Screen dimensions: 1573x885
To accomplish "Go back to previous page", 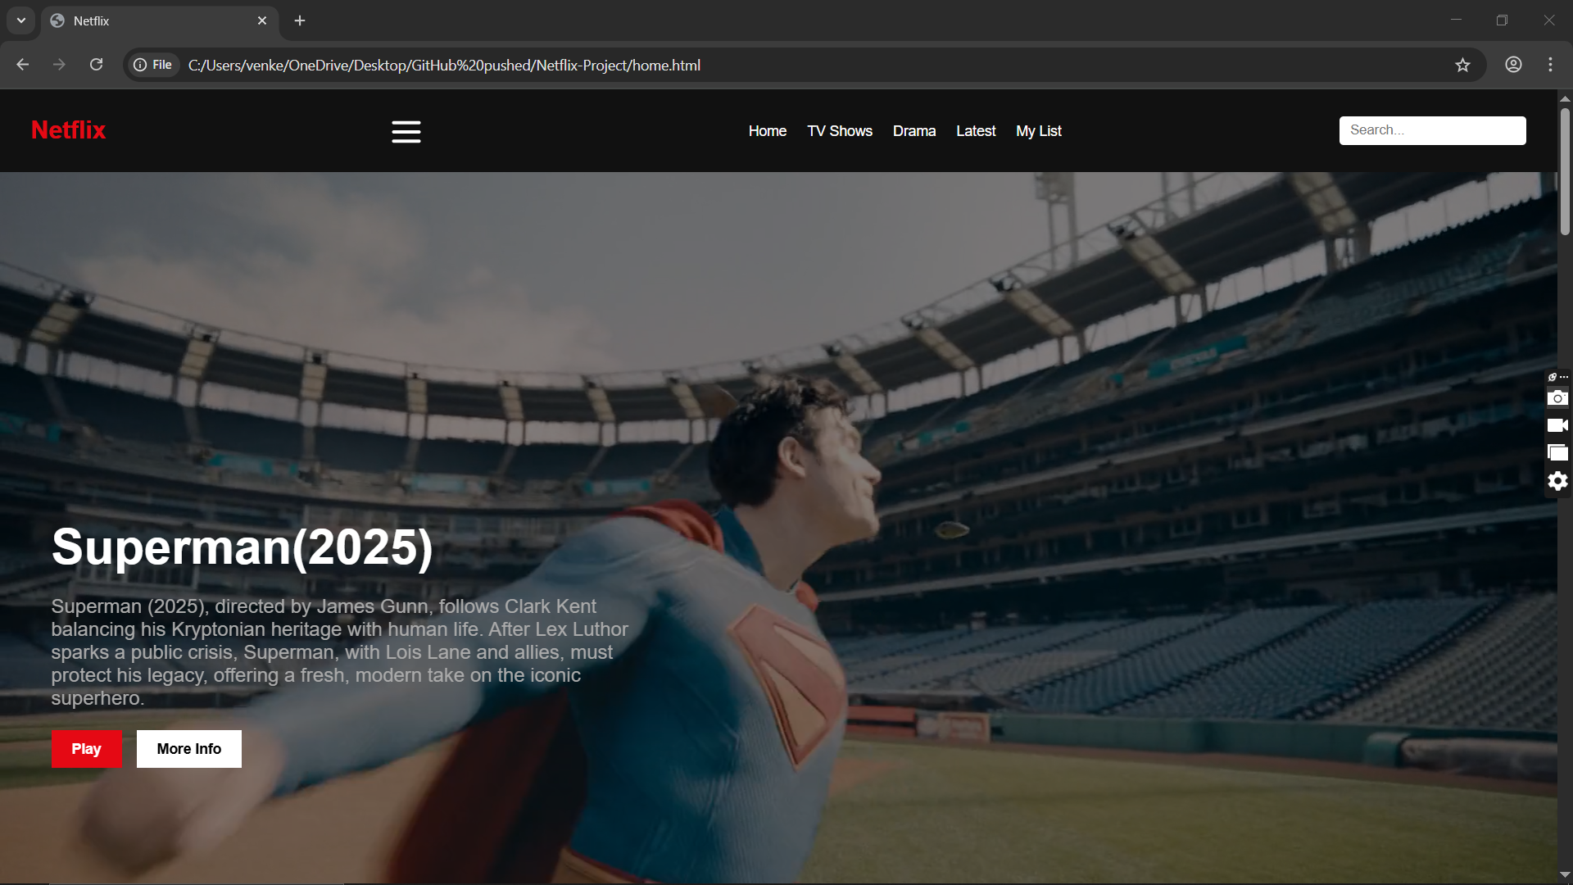I will [x=23, y=65].
